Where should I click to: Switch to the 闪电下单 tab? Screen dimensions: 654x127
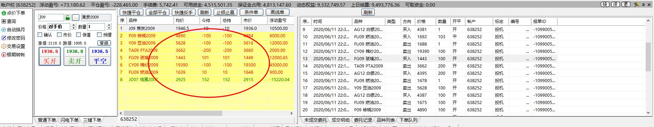[x=69, y=120]
